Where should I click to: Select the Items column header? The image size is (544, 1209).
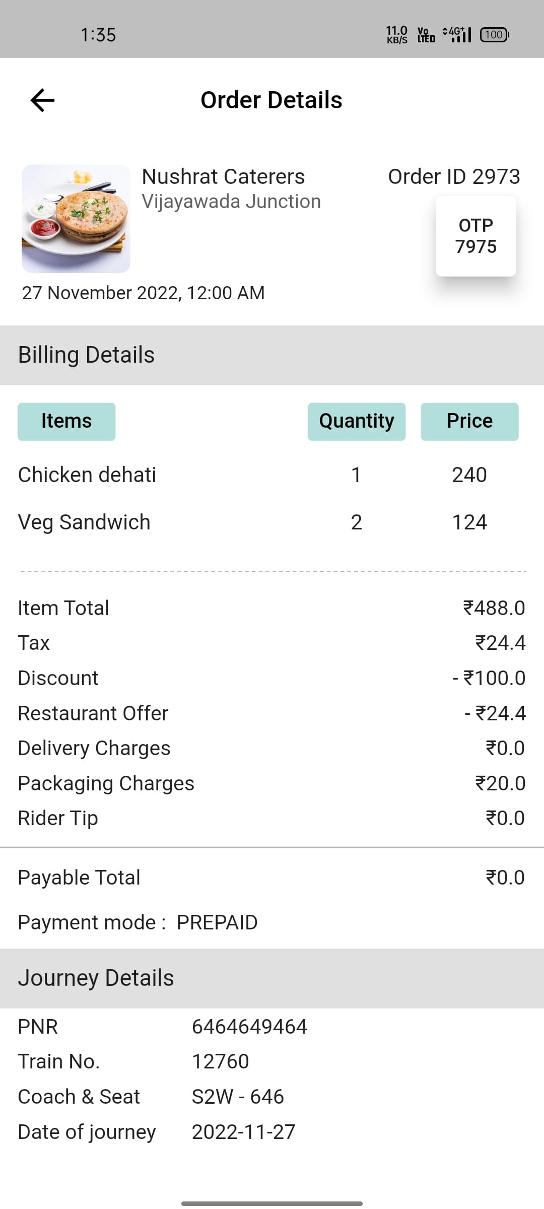[66, 422]
